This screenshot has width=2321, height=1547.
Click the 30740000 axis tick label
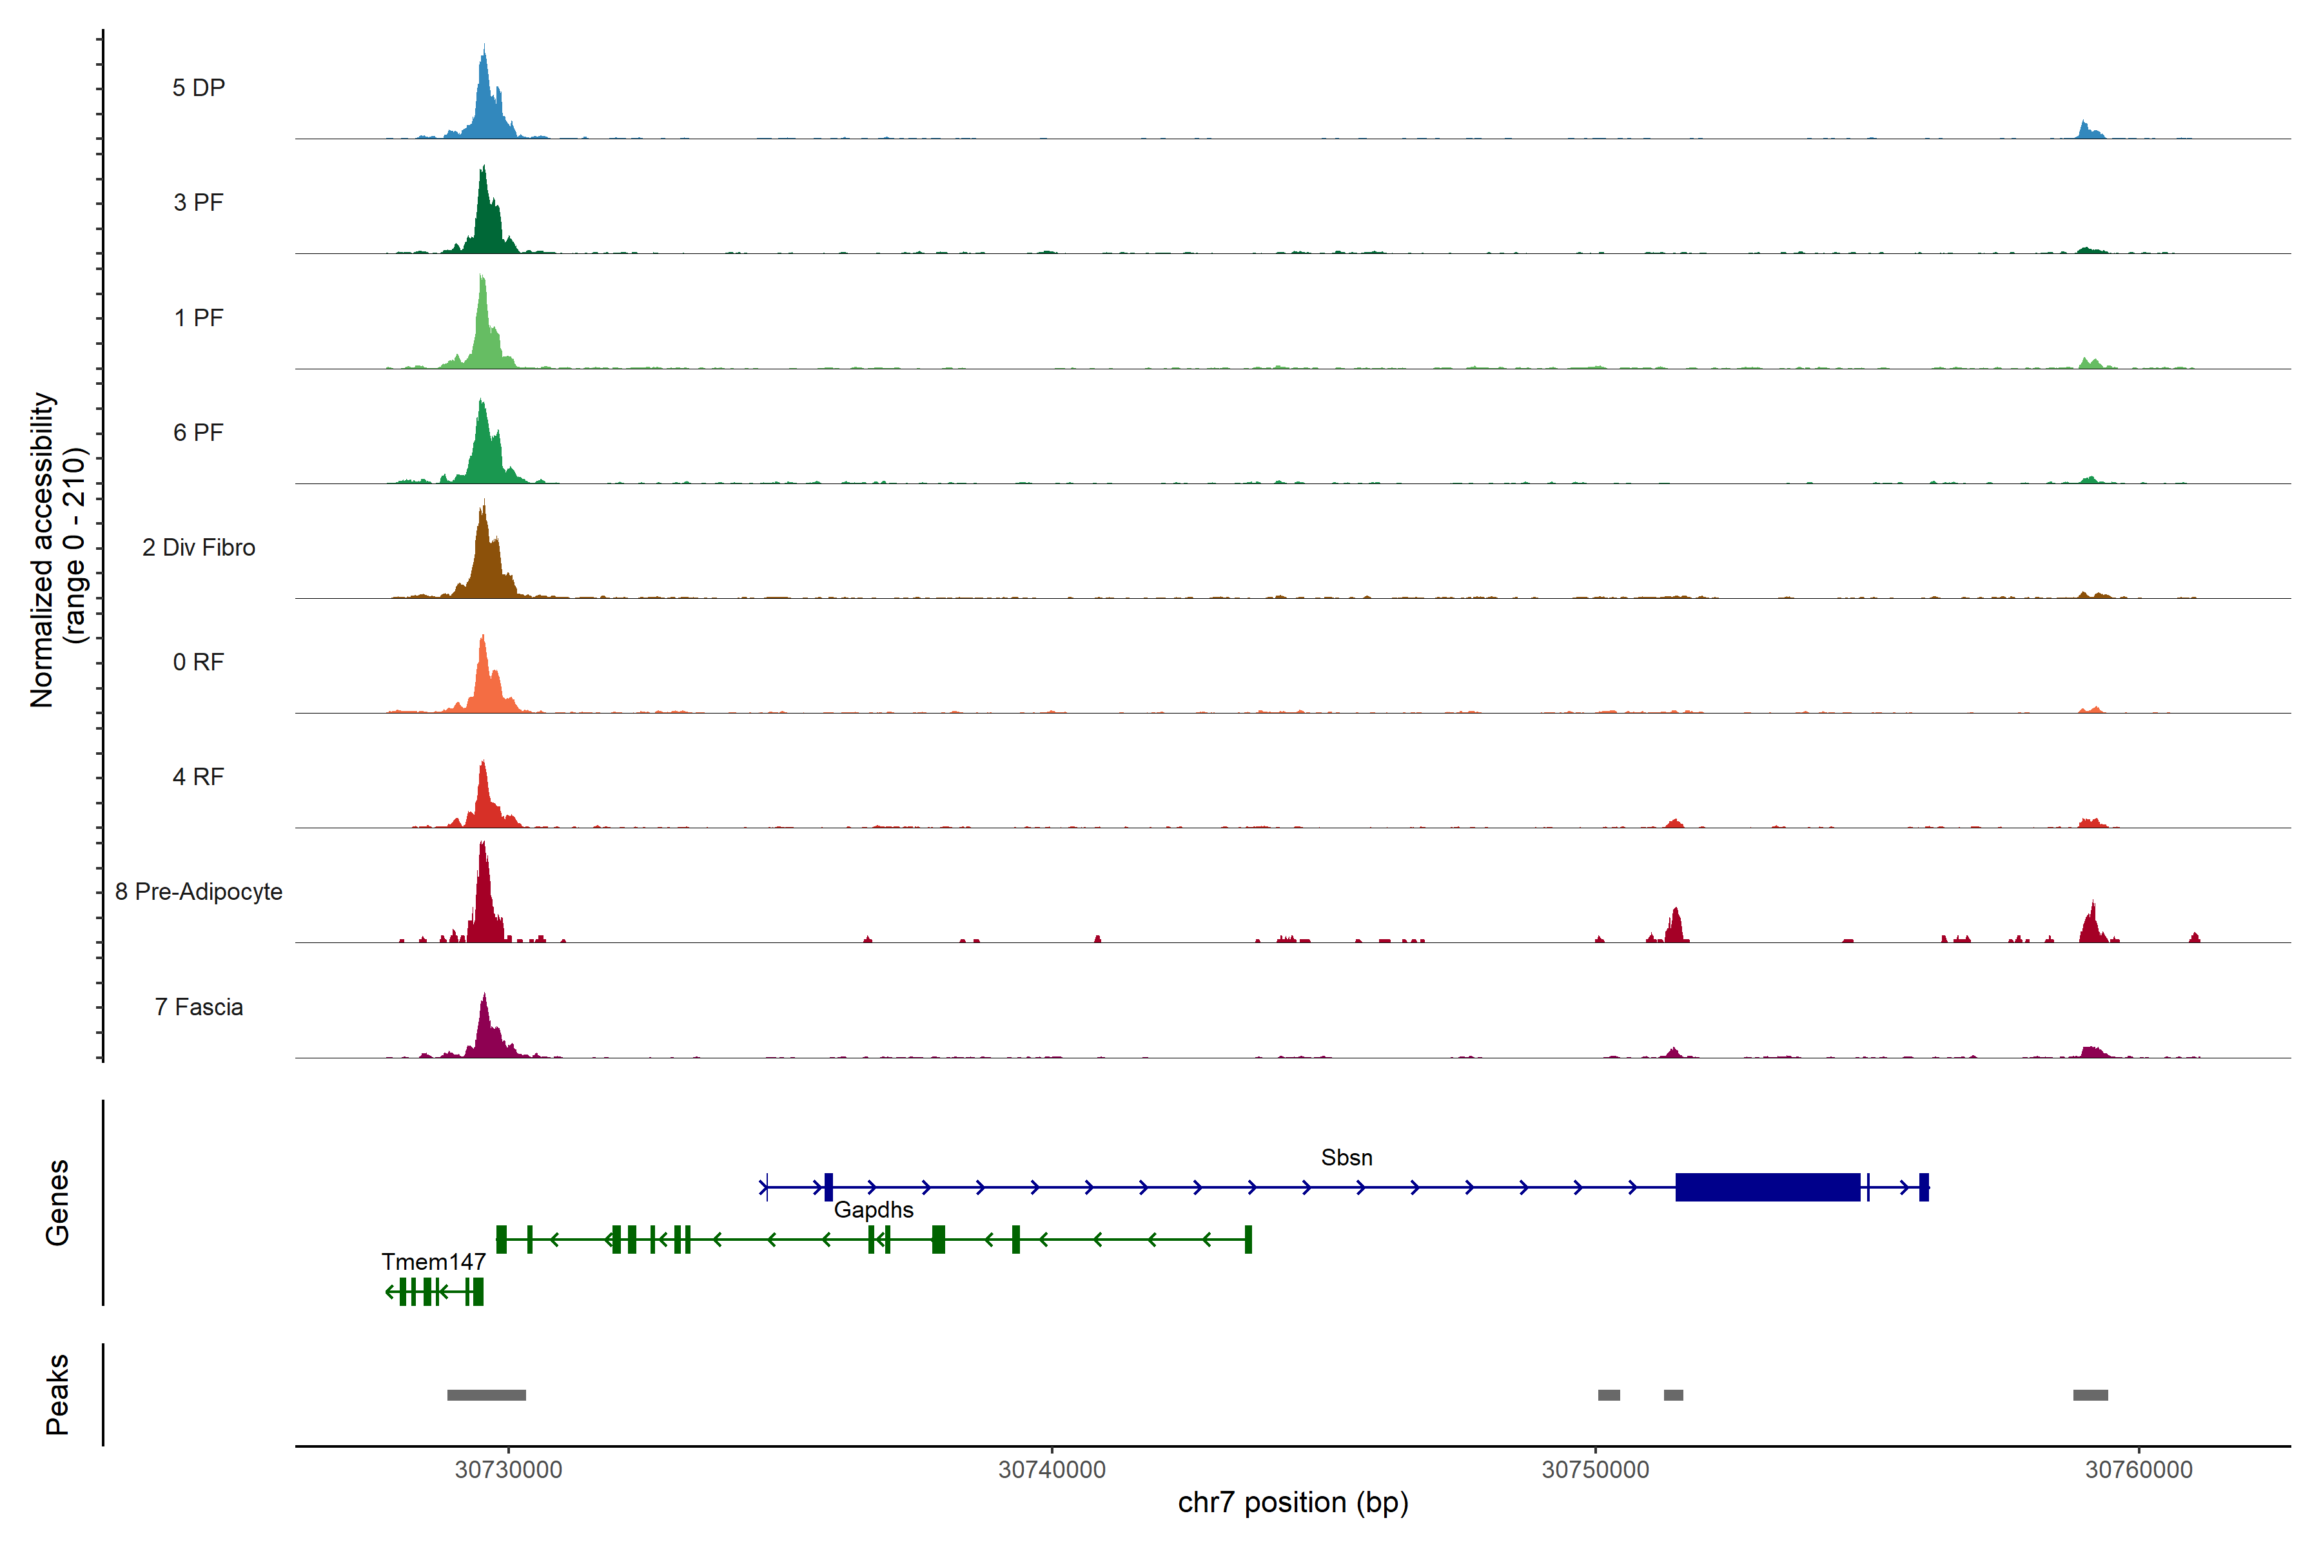click(x=1052, y=1470)
